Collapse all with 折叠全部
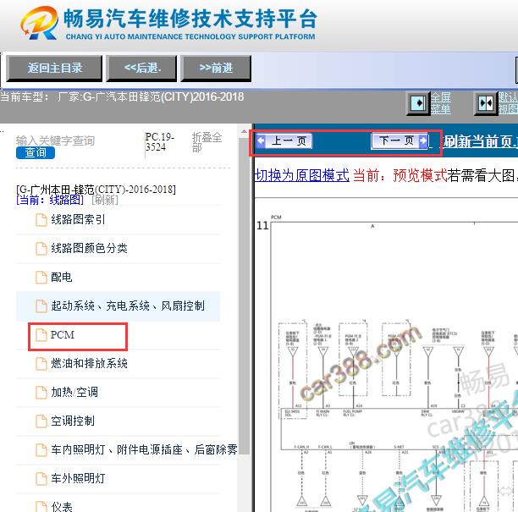 point(207,142)
